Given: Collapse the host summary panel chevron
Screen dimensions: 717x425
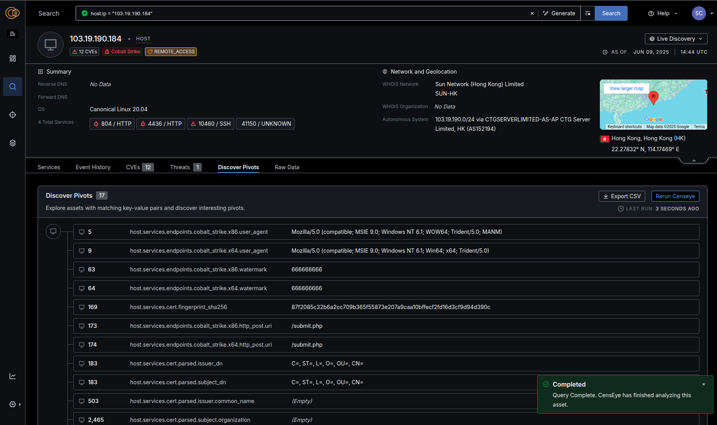Looking at the screenshot, I should click(694, 161).
